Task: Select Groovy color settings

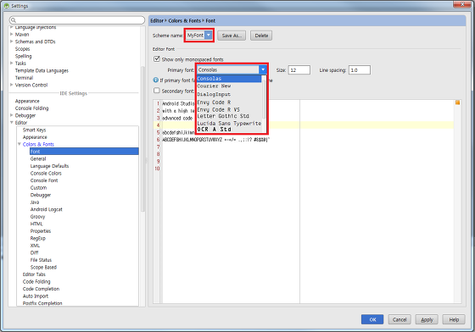Action: click(37, 217)
